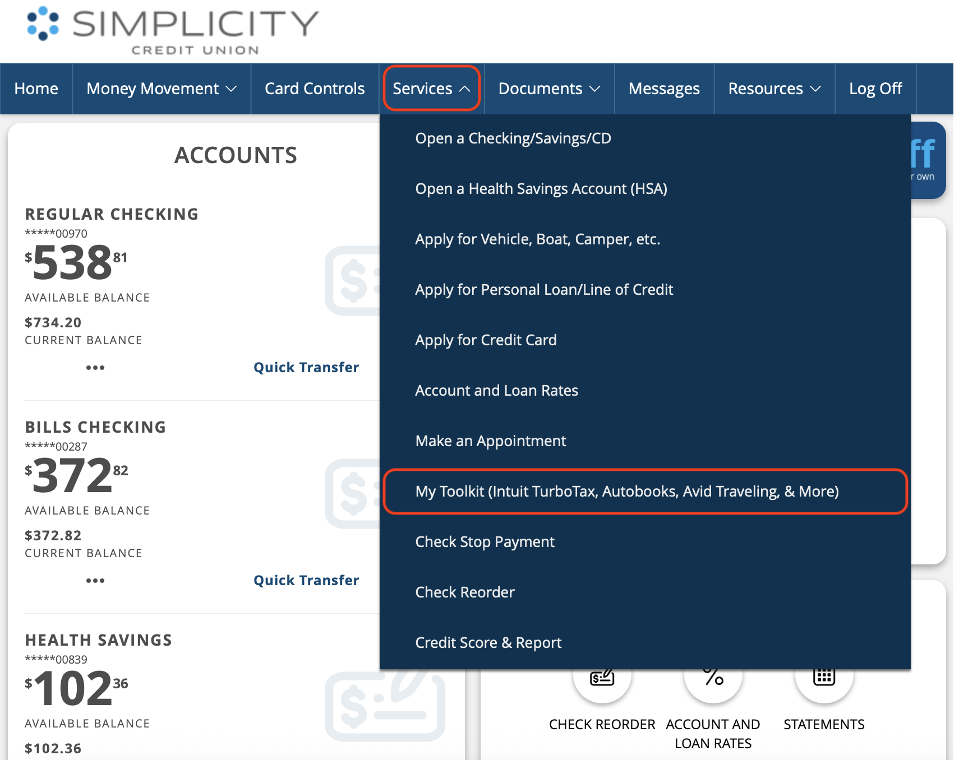Expand the Money Movement dropdown
The width and height of the screenshot is (959, 760).
(162, 89)
